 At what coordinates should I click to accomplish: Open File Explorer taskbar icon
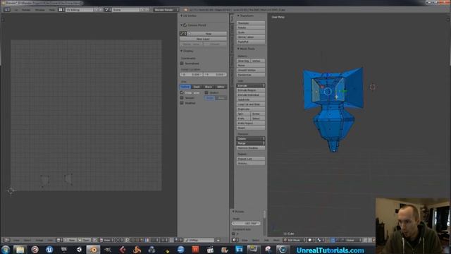pyautogui.click(x=20, y=249)
